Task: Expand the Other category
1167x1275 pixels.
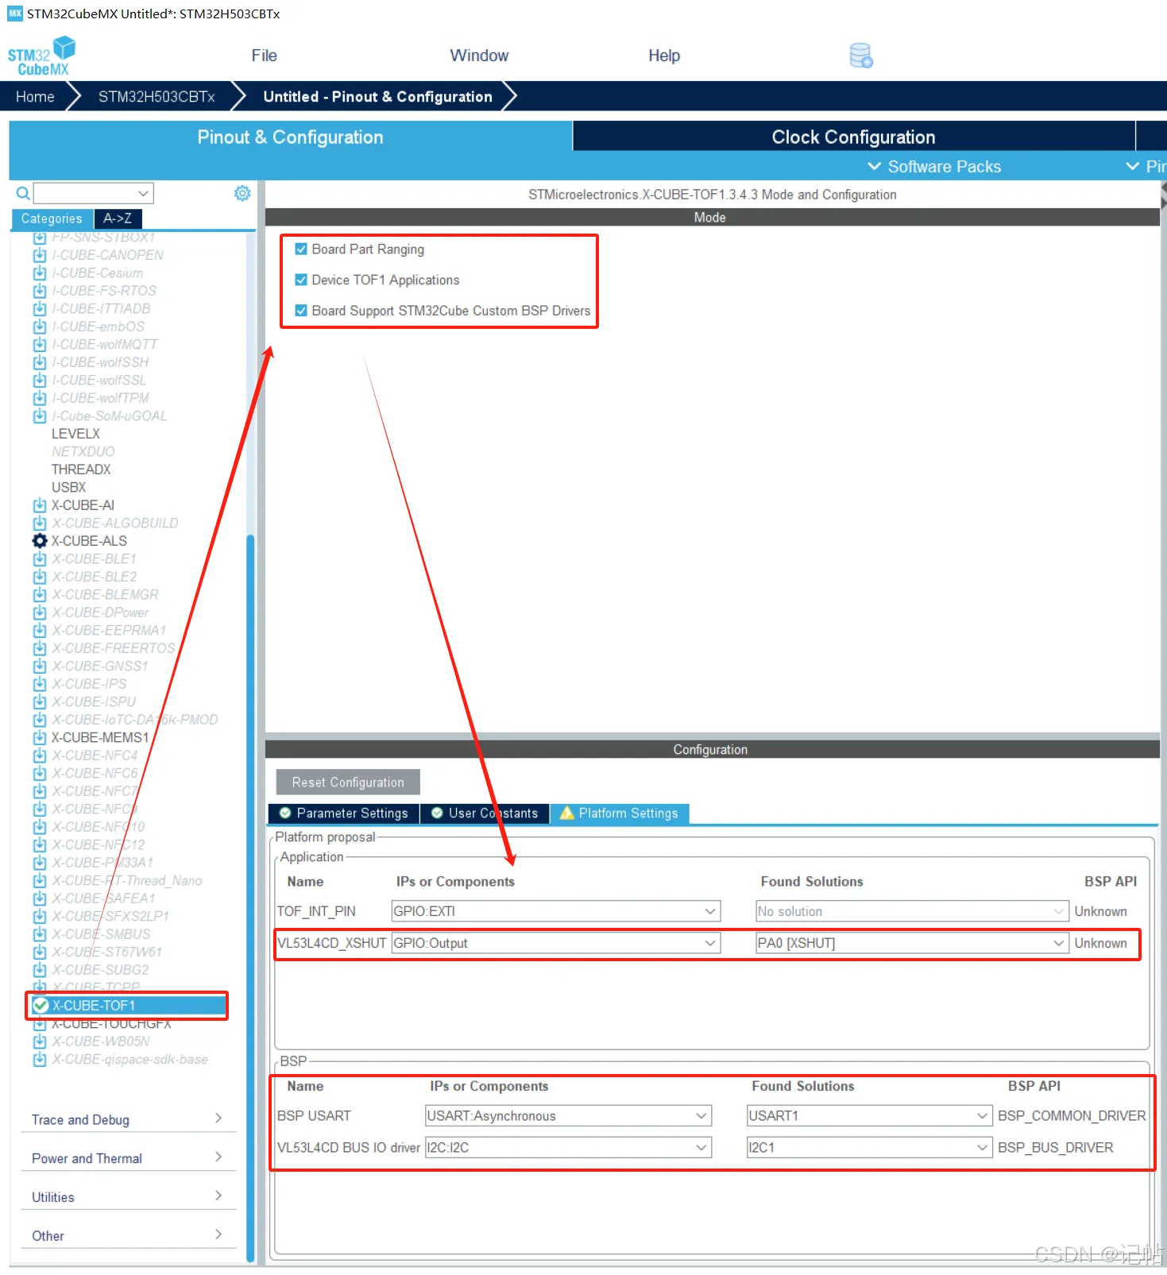Action: click(128, 1236)
